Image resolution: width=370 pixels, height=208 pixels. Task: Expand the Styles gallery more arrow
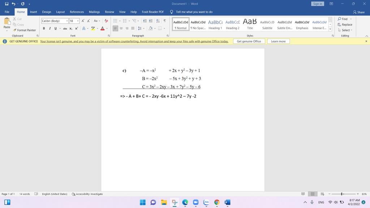(330, 29)
